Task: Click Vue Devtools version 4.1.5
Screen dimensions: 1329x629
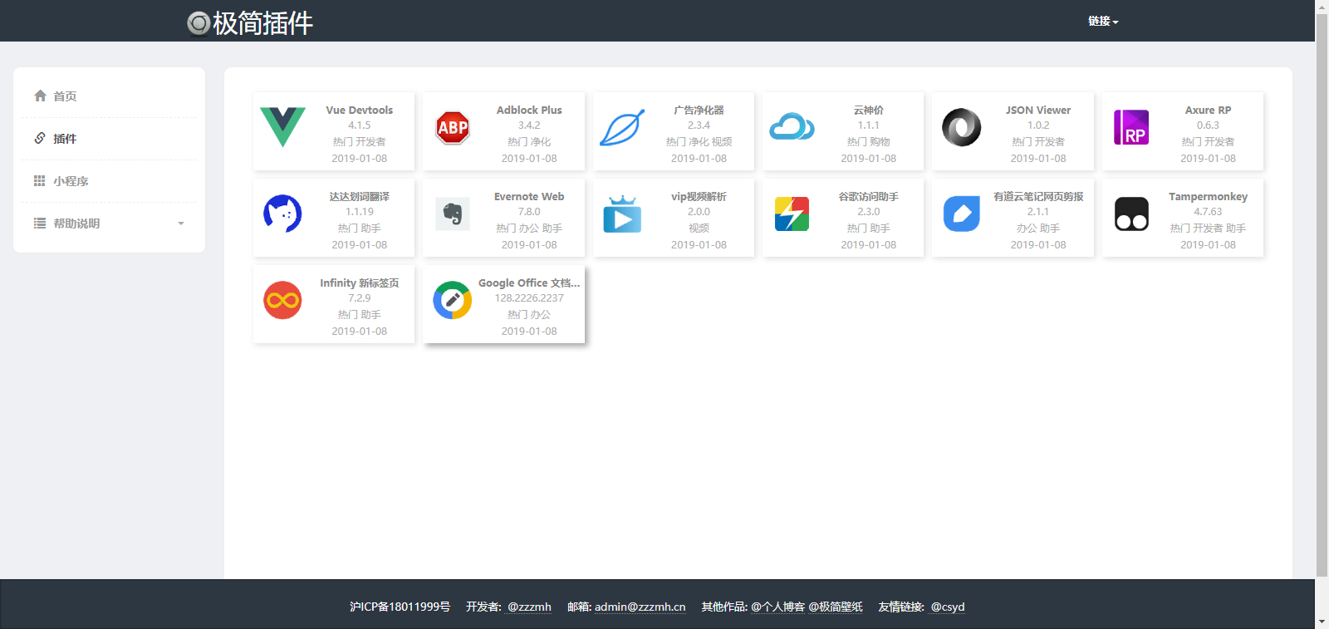Action: 360,125
